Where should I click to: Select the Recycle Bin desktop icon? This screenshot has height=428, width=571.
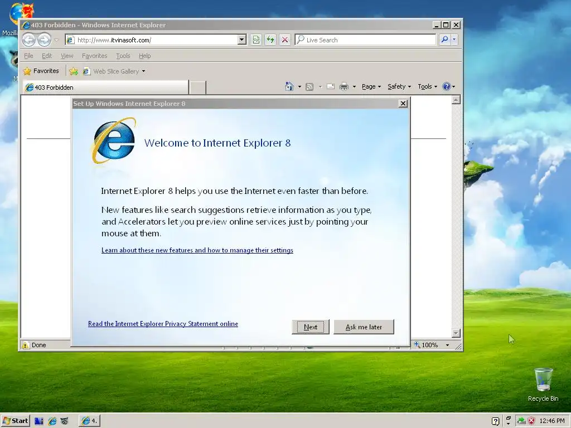543,385
